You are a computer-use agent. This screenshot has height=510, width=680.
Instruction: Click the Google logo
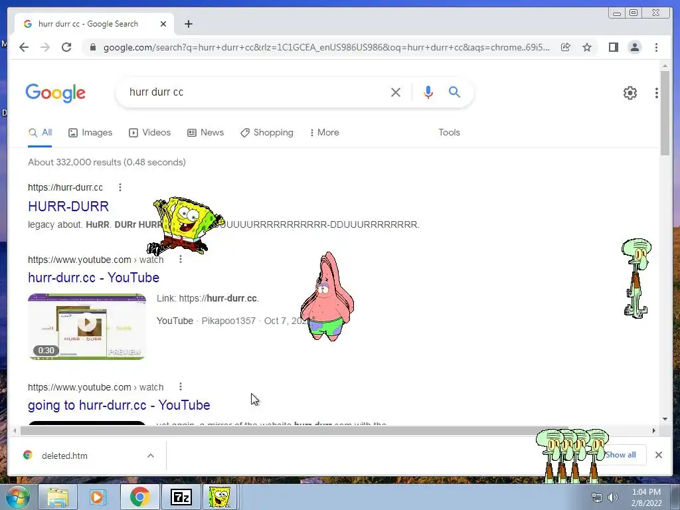56,93
